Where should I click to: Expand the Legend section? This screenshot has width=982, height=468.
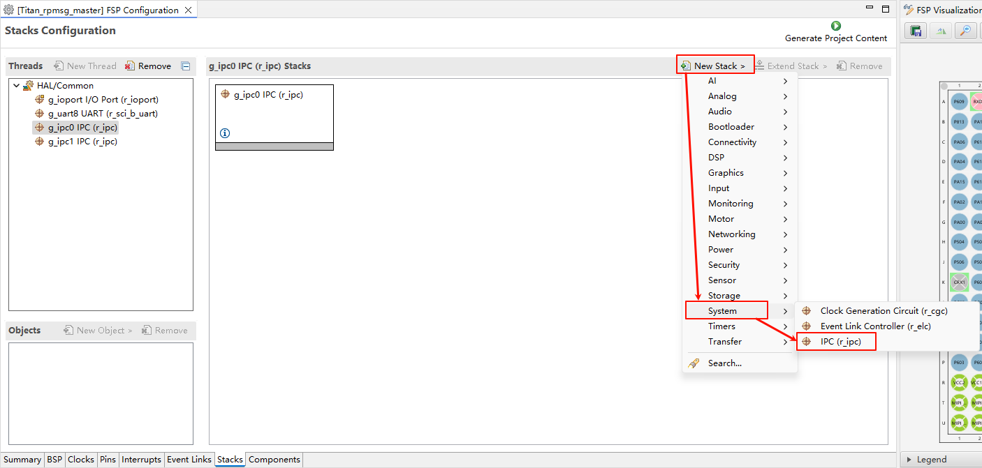[908, 460]
